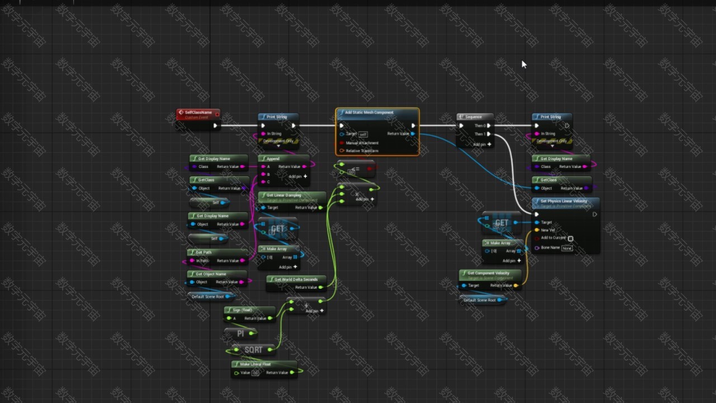Click Get Component Velocity Target pin
Image resolution: width=716 pixels, height=403 pixels.
pos(464,285)
